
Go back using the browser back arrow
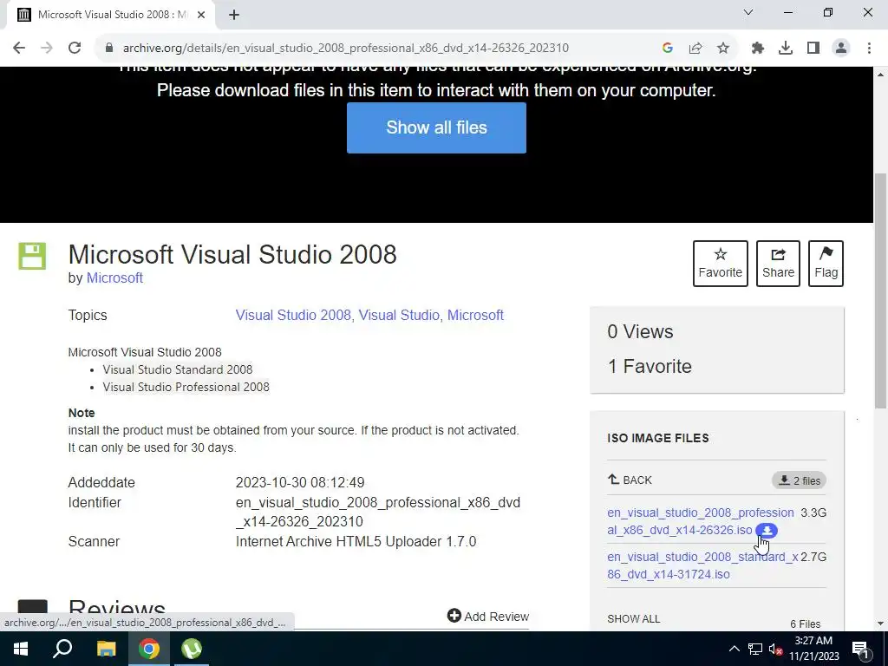(x=19, y=48)
